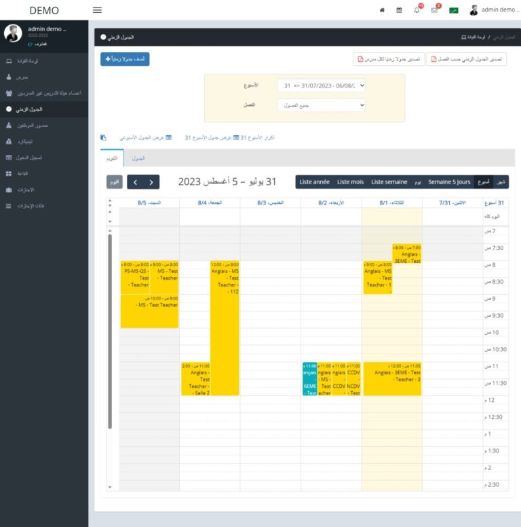Open Tuesday 8:00 Anglais MS event
Screen dimensions: 521x527
[378, 277]
